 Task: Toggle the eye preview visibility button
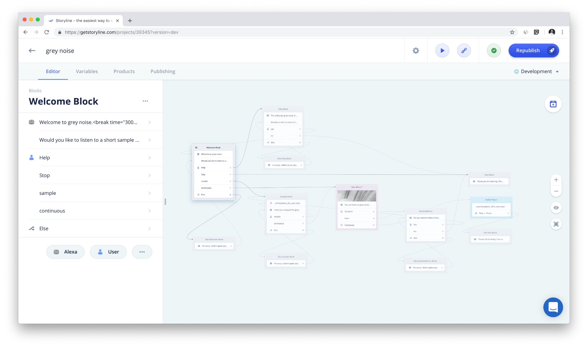556,208
